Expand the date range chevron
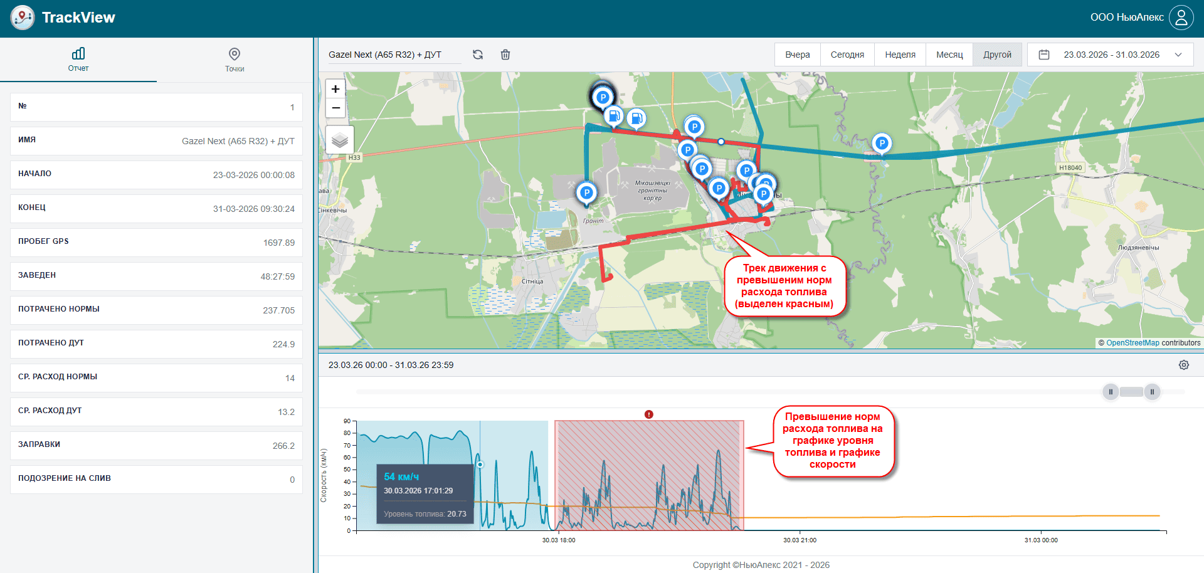The height and width of the screenshot is (573, 1204). click(x=1178, y=55)
